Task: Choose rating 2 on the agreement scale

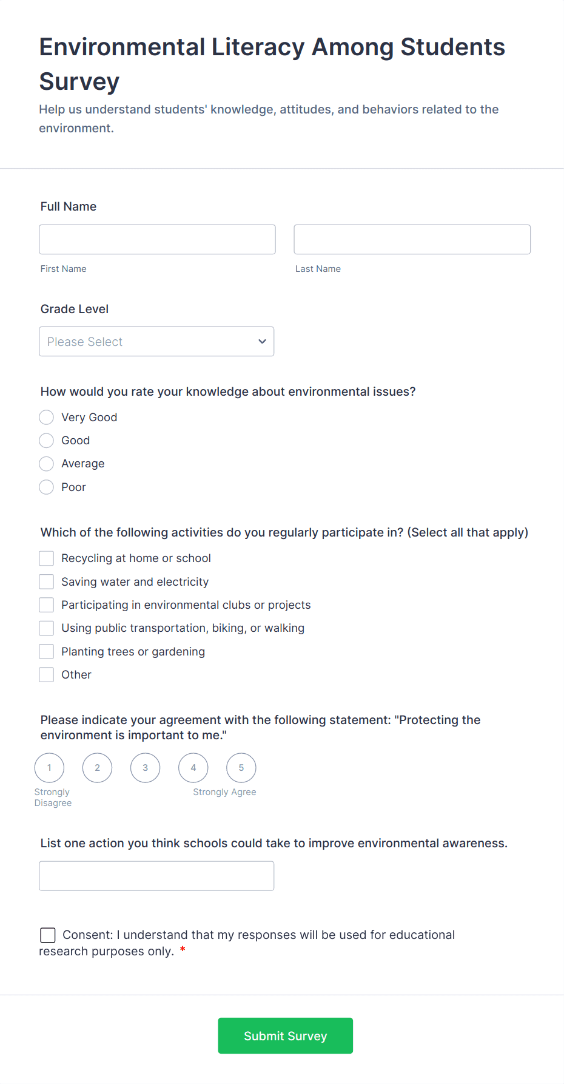Action: tap(97, 767)
